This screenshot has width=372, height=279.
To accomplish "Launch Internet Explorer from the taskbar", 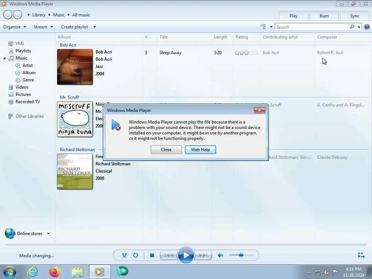I will tap(32, 272).
